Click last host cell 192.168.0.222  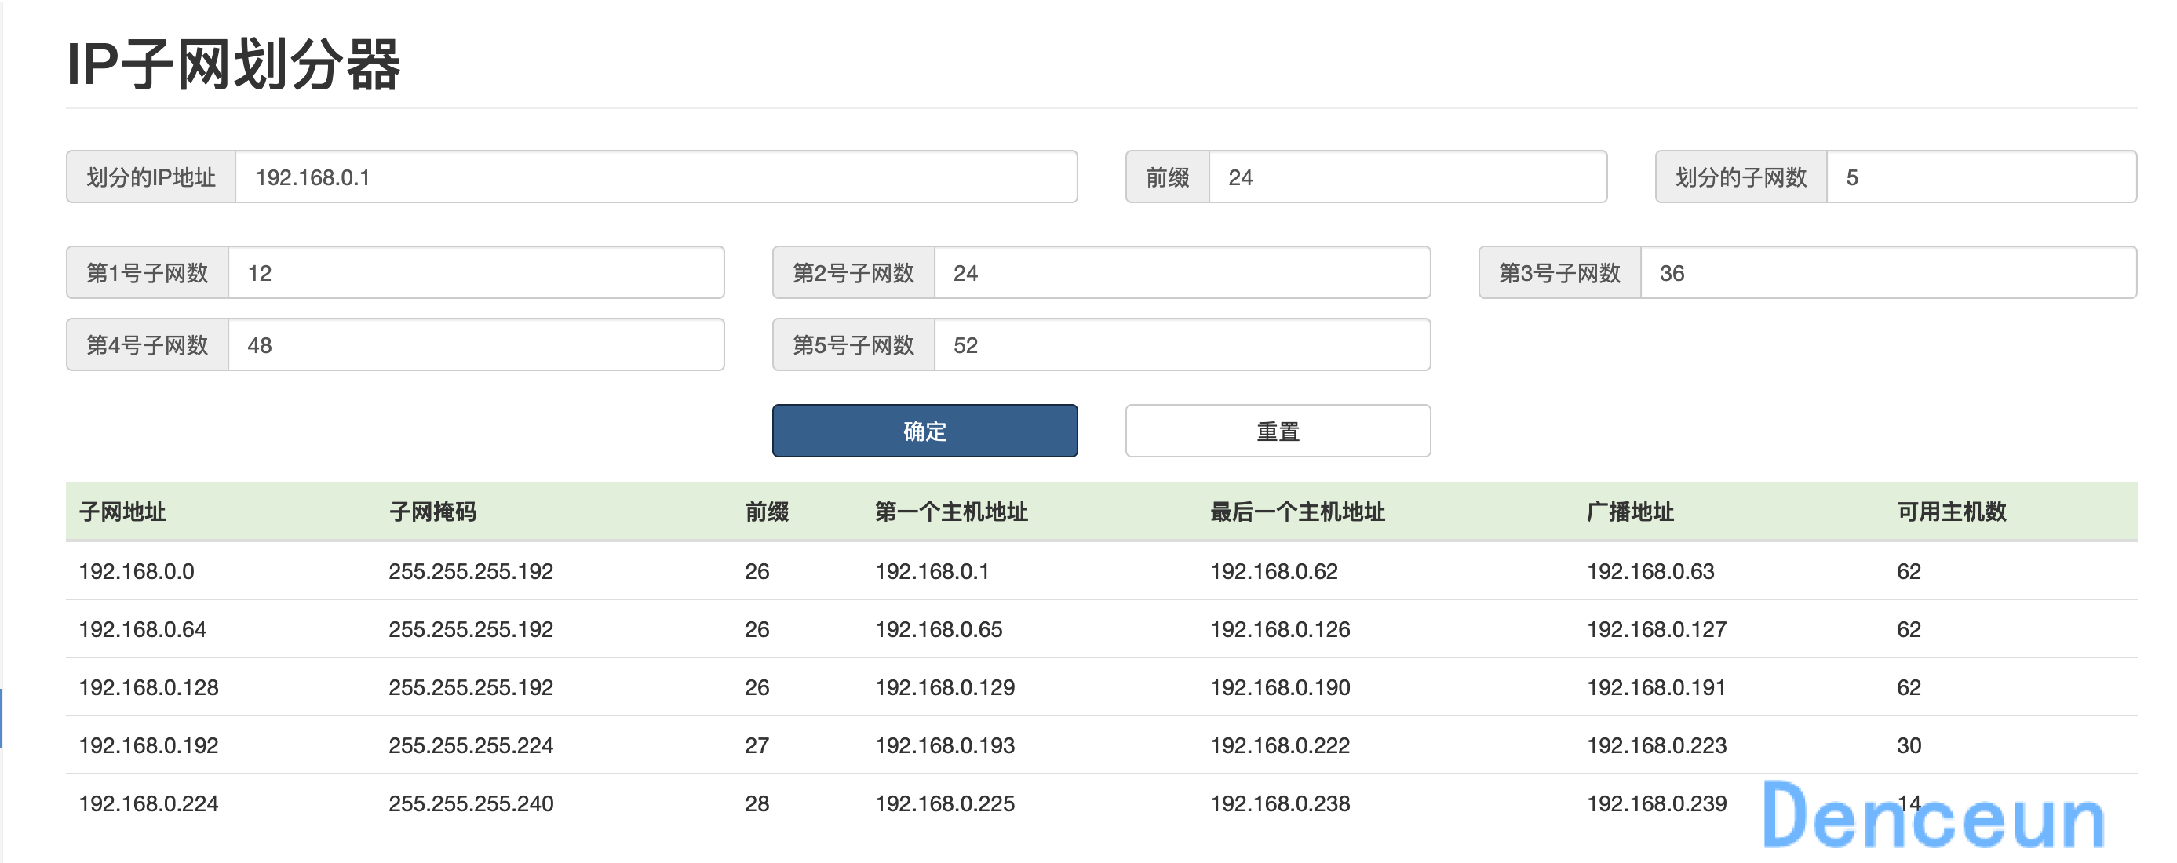[1280, 745]
